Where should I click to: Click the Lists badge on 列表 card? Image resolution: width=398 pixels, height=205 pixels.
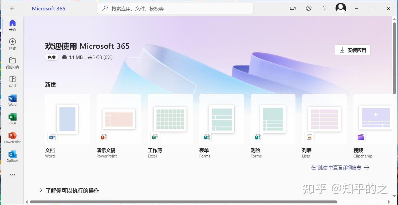tap(309, 137)
